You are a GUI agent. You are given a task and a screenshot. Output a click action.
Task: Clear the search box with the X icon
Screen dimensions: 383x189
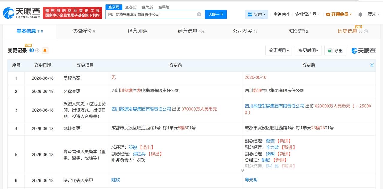[199, 14]
